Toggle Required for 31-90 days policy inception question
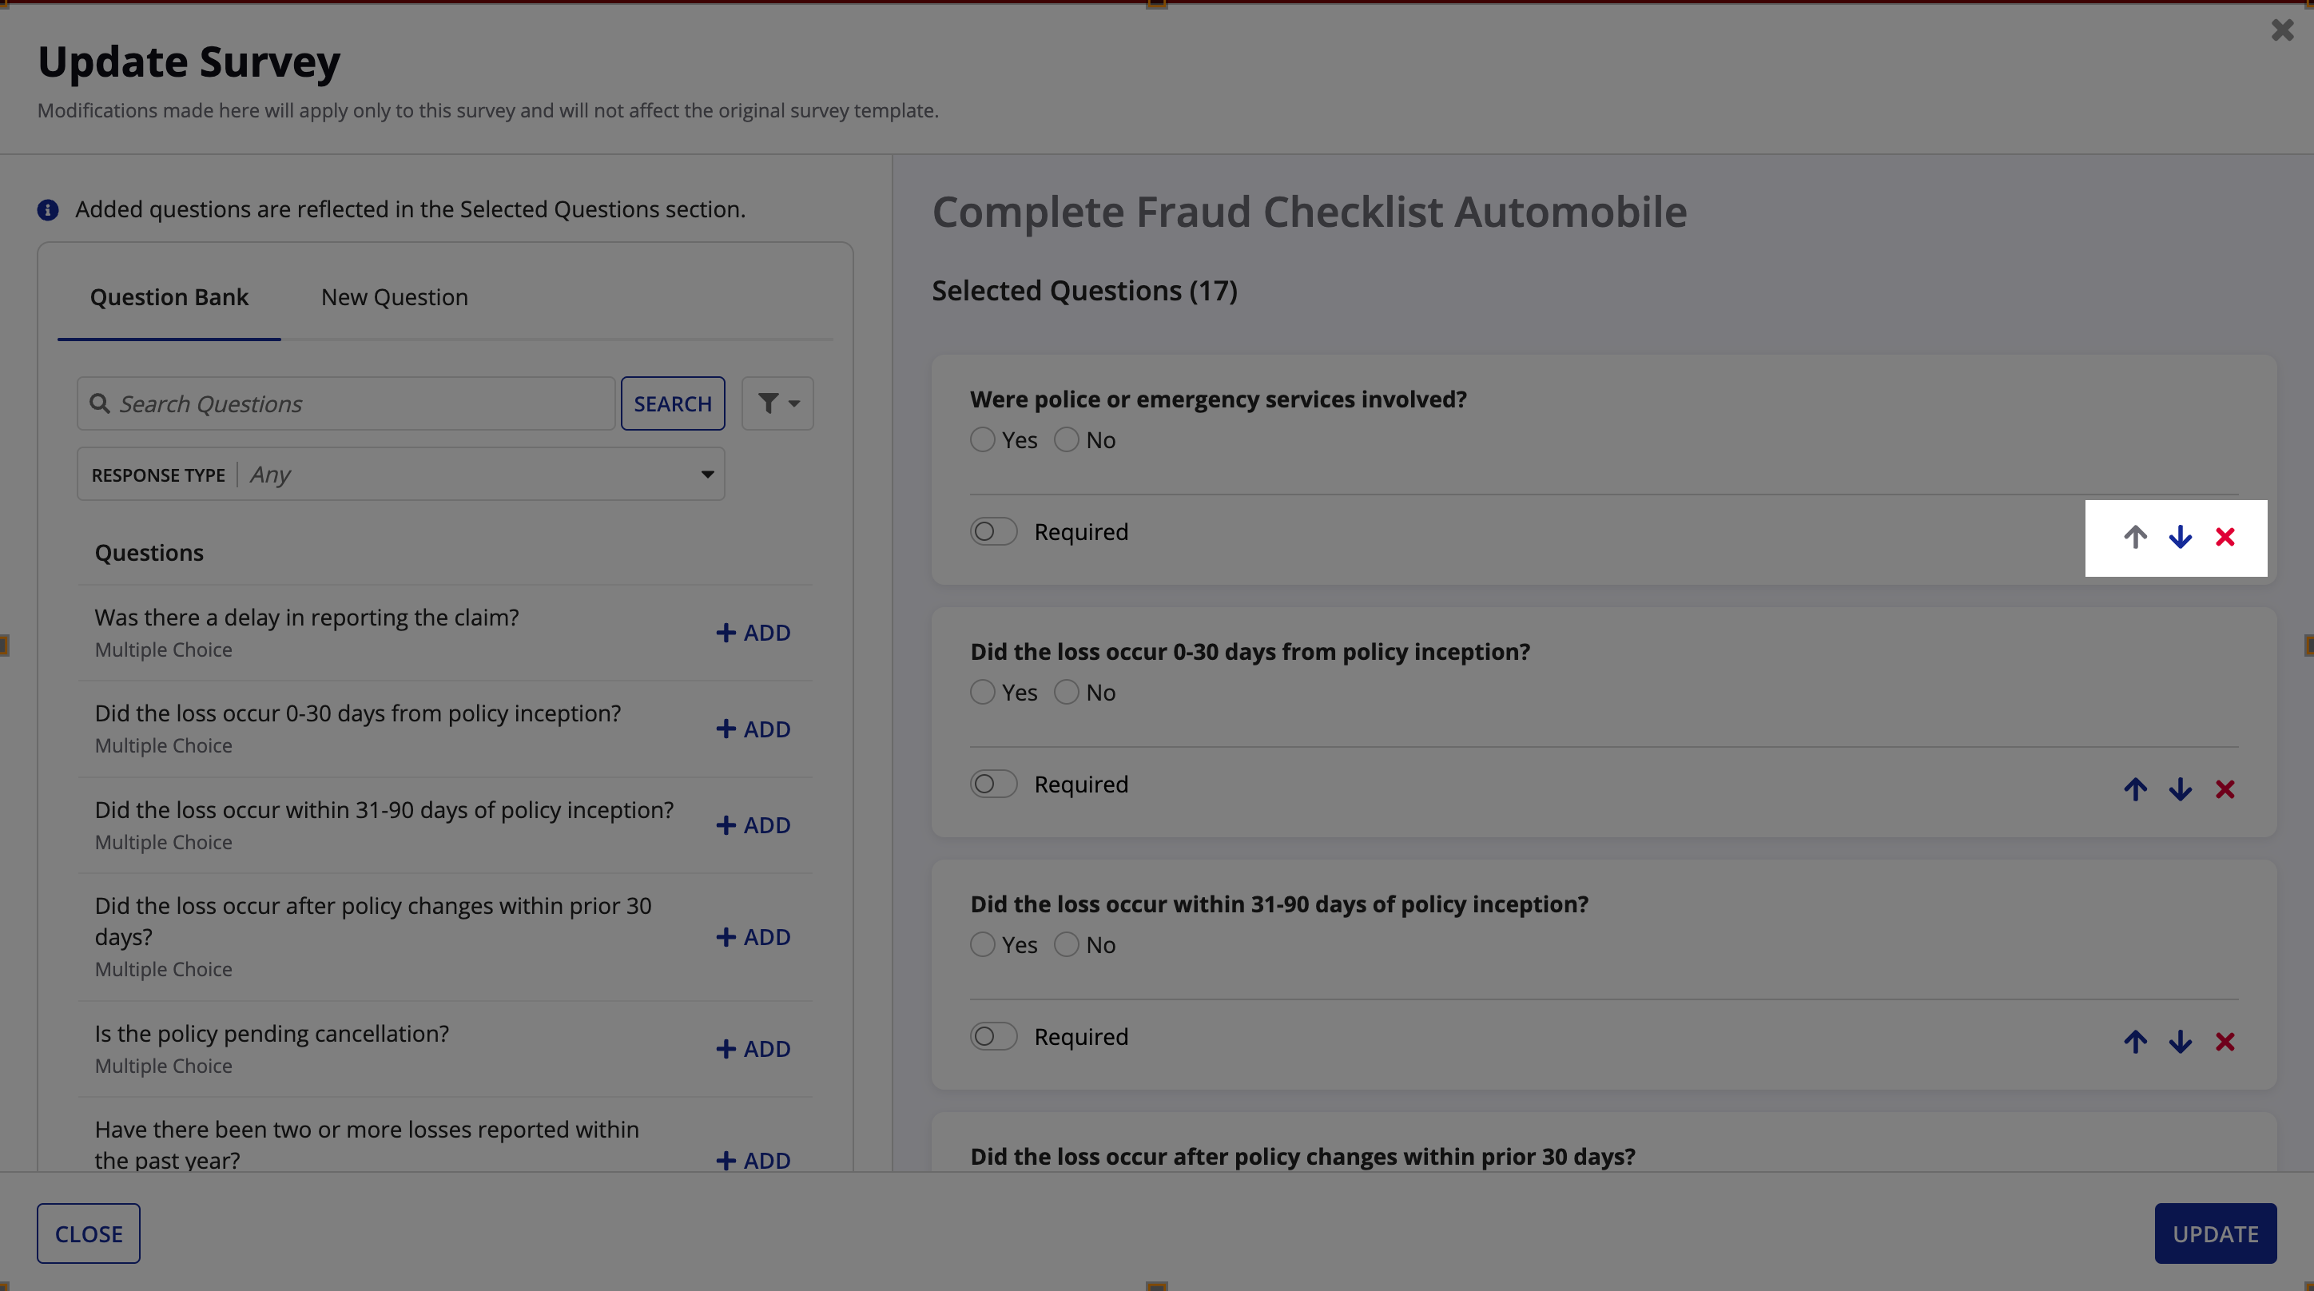The image size is (2314, 1291). pos(993,1037)
